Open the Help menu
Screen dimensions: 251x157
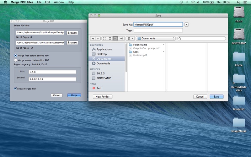(71, 2)
